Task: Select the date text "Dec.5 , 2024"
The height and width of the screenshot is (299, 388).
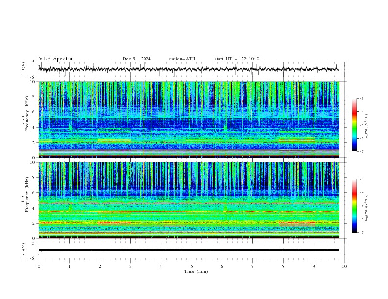Action: [137, 59]
